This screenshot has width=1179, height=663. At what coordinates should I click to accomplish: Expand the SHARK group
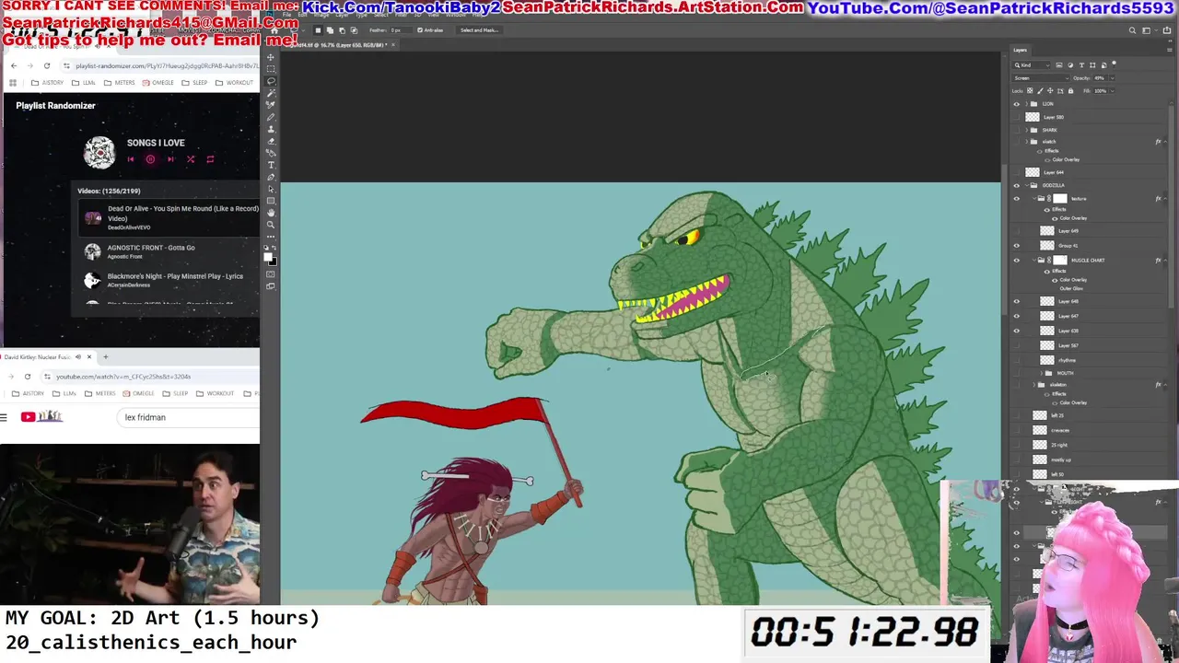1026,130
